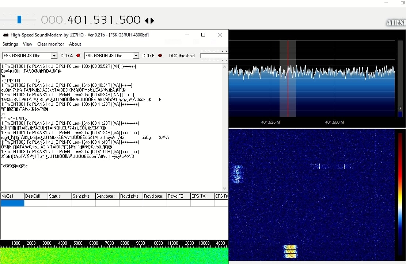
Task: Click the frequency step right arrow
Action: (152, 21)
